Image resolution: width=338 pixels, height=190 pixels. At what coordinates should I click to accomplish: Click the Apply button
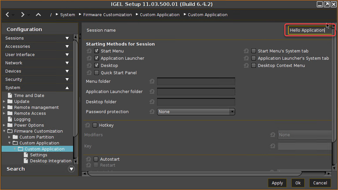277,183
